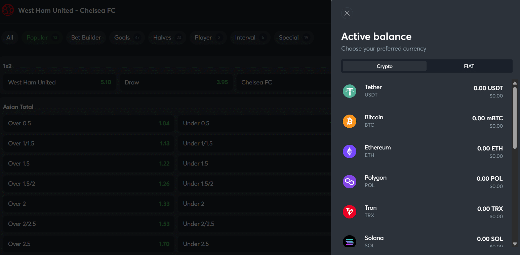Bet on West Ham United at 5.10
The height and width of the screenshot is (255, 520).
click(59, 82)
